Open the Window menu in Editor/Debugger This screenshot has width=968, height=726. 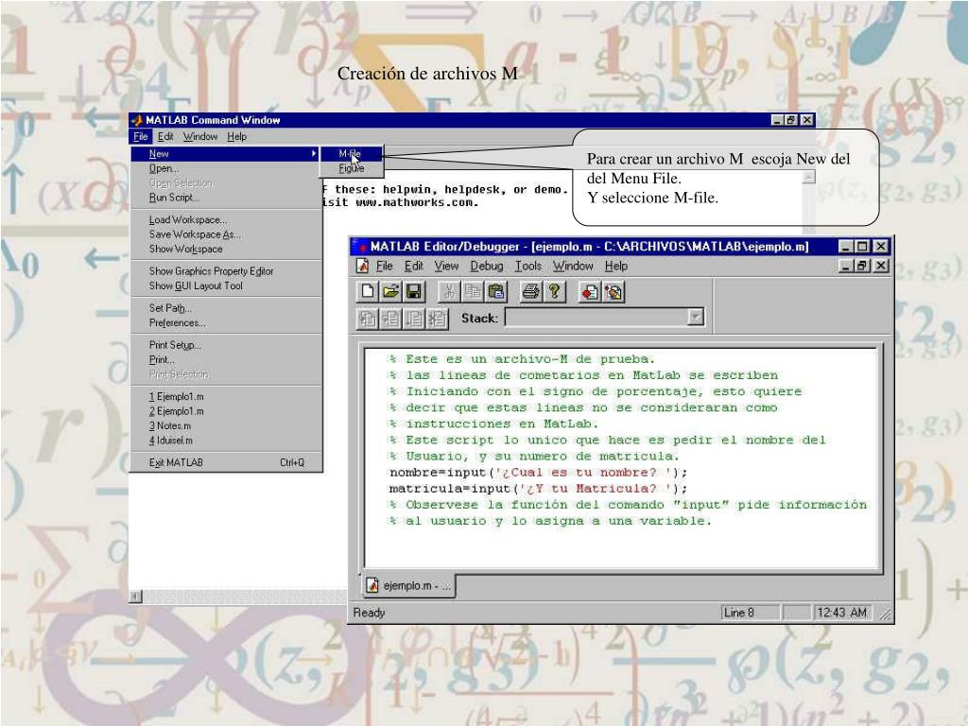pyautogui.click(x=573, y=266)
